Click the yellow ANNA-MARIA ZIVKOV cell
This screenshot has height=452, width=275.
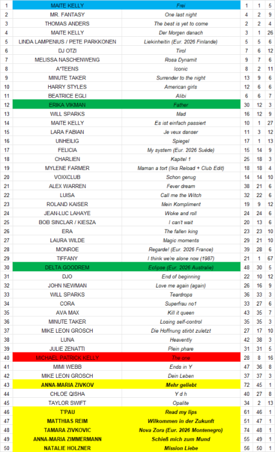pos(67,385)
